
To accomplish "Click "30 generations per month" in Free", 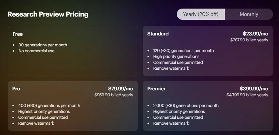I will pos(43,45).
